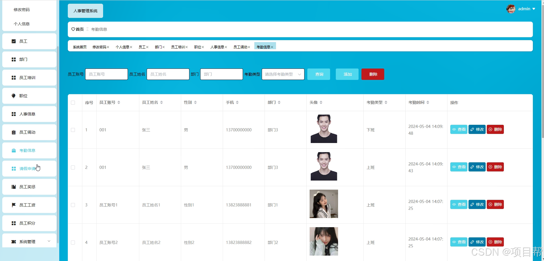This screenshot has width=544, height=261.
Task: Click the 员工积分 grid icon
Action: 13,223
